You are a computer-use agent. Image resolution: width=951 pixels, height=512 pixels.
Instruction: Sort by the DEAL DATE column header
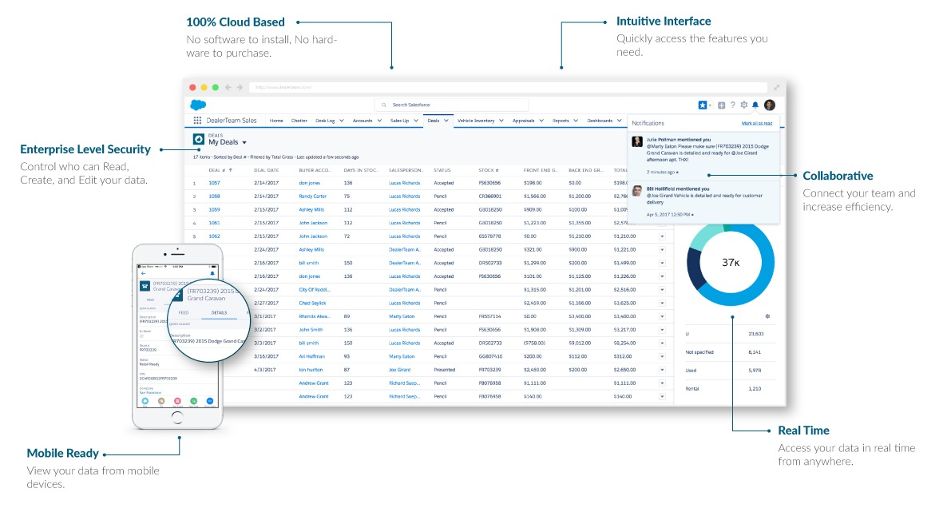pos(266,170)
